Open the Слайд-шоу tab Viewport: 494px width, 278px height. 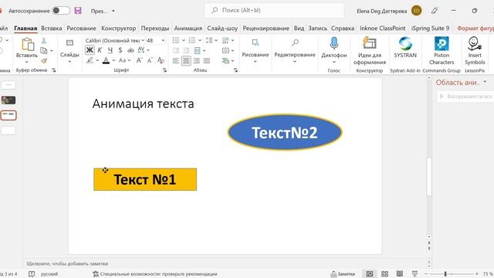(222, 28)
